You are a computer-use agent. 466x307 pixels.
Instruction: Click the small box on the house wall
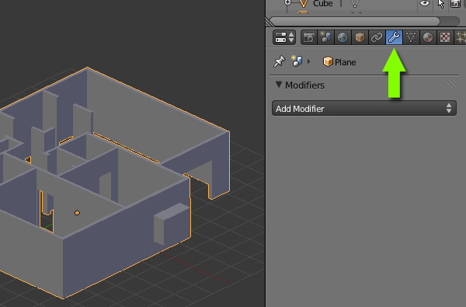[172, 224]
